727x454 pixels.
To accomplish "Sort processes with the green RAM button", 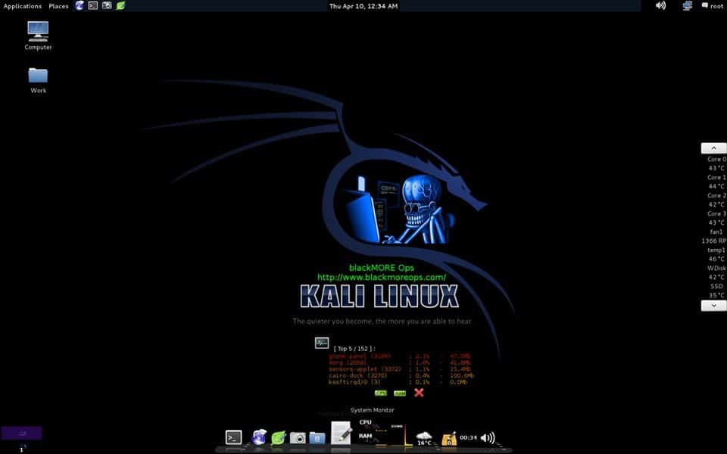I will coord(400,393).
